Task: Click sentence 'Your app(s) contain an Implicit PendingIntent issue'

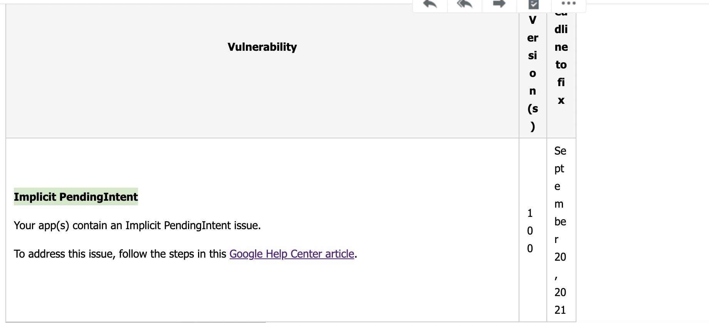Action: pyautogui.click(x=137, y=225)
